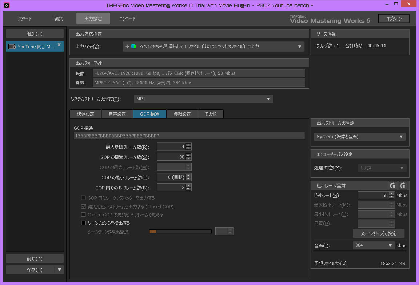Decrease ビットレート(B) with the down arrow
419x285 pixels.
point(391,197)
